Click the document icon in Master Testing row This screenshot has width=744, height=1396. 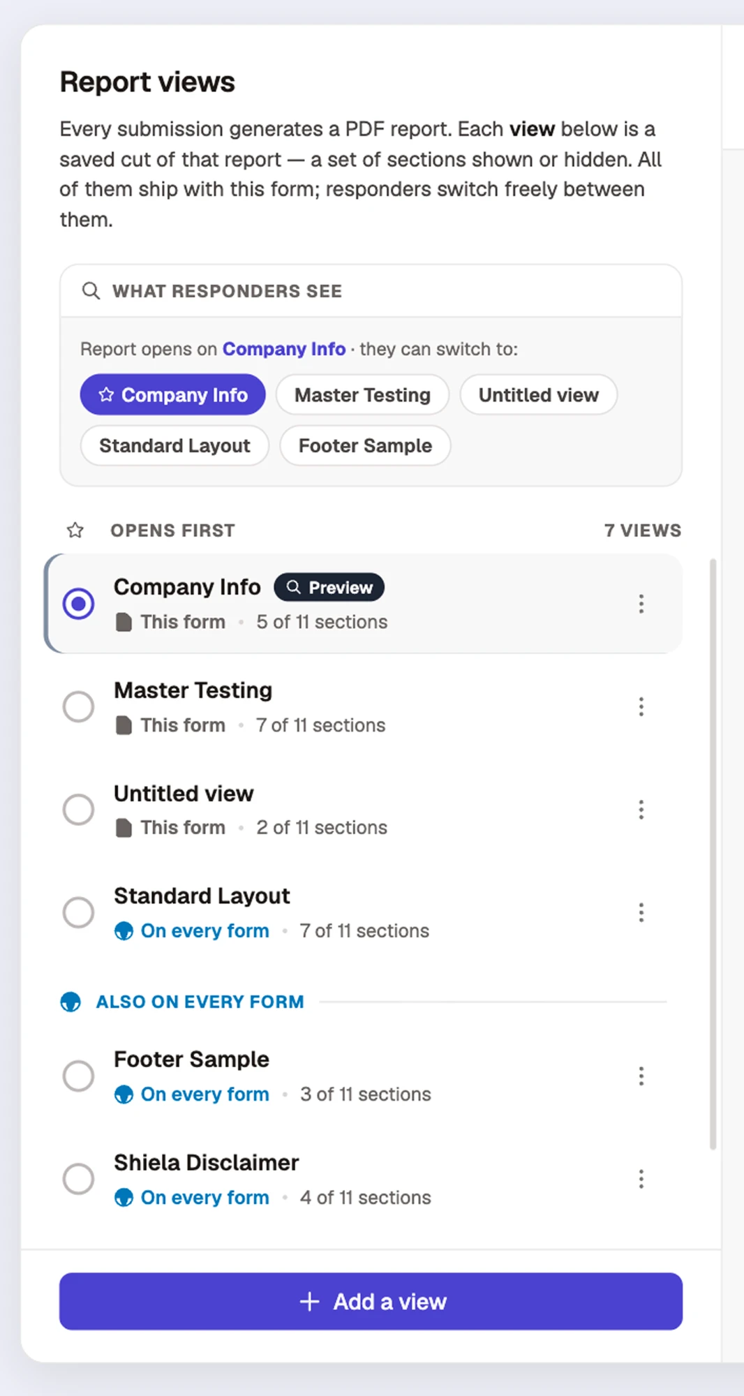coord(124,725)
